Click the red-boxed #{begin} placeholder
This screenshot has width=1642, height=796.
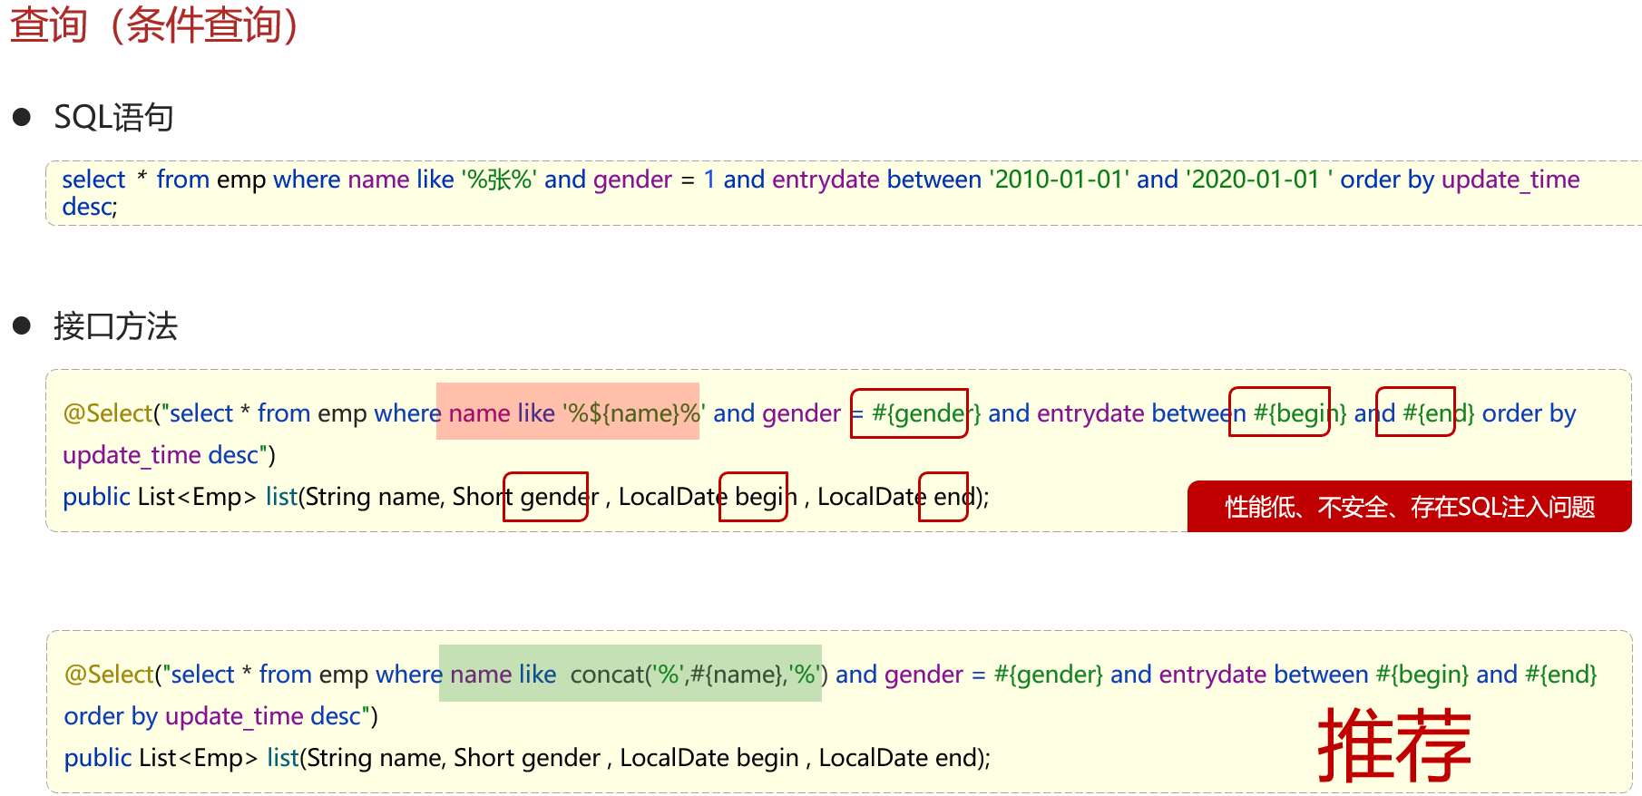[1279, 413]
